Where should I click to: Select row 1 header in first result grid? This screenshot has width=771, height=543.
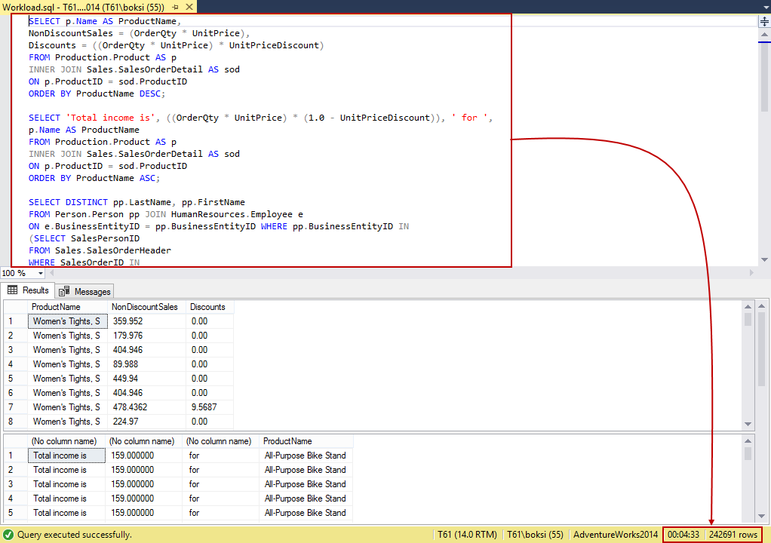point(15,321)
